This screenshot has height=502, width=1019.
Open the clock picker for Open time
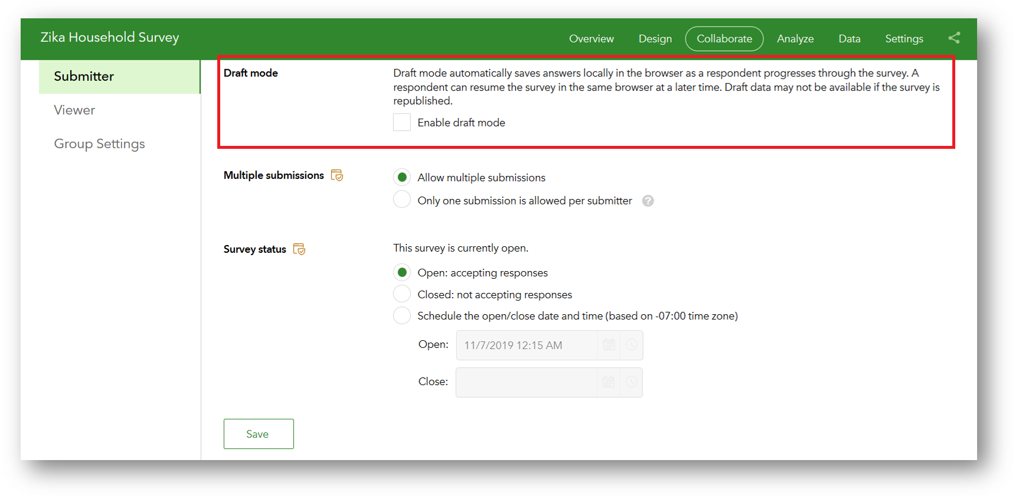tap(631, 345)
